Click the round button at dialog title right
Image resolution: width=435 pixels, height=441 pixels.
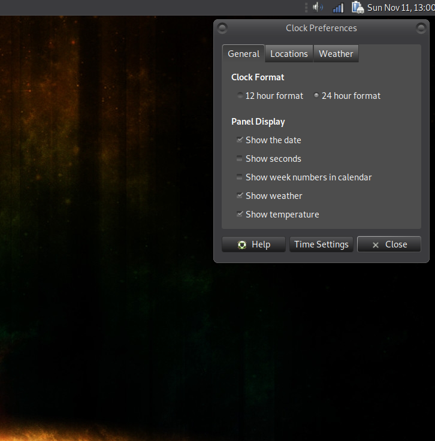421,28
